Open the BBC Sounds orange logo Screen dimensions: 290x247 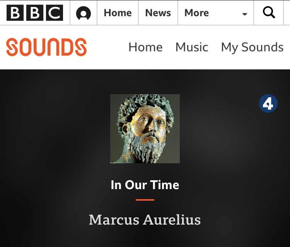[x=46, y=47]
